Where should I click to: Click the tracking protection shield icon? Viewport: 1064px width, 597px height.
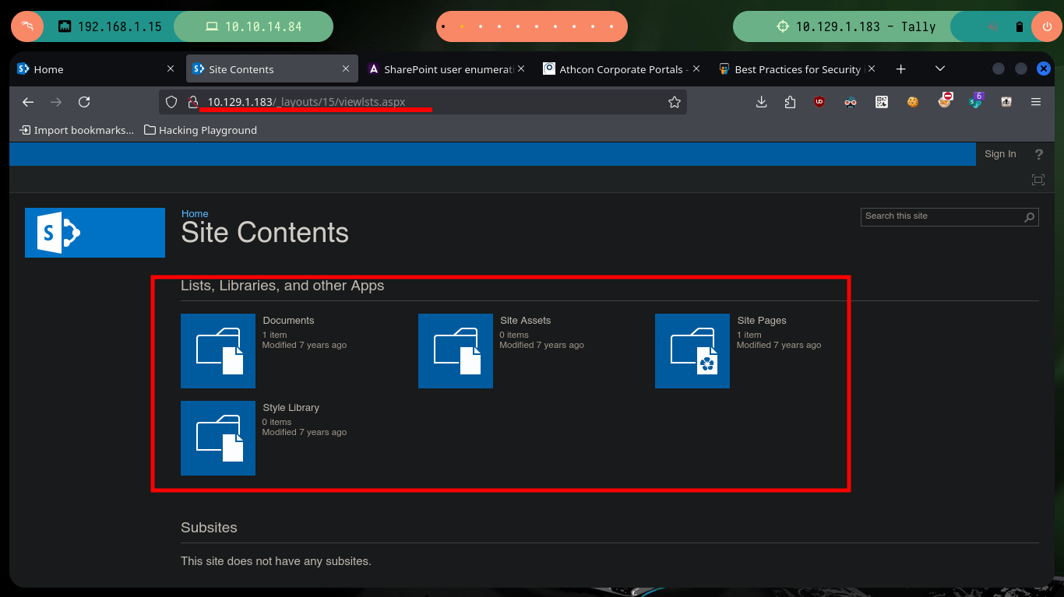coord(172,102)
